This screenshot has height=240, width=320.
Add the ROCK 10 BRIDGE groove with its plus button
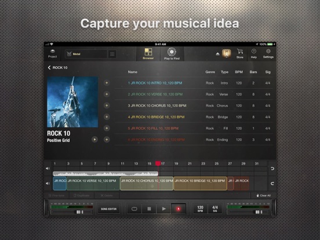point(107,117)
